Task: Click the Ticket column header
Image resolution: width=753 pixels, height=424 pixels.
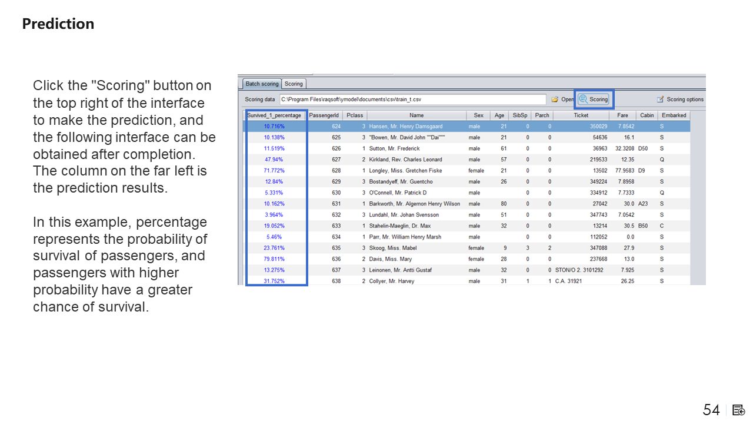Action: 581,115
